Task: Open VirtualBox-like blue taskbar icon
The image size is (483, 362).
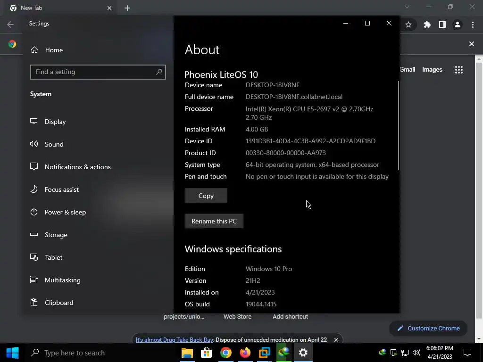Action: click(x=265, y=353)
